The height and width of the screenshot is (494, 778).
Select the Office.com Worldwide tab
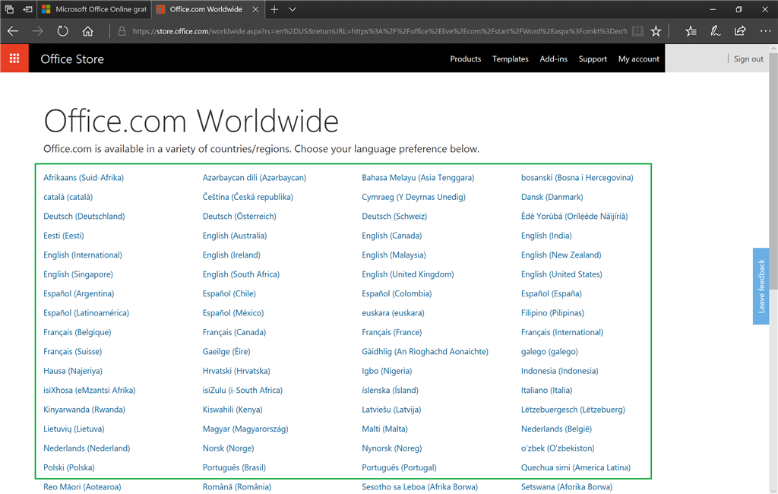[x=207, y=9]
